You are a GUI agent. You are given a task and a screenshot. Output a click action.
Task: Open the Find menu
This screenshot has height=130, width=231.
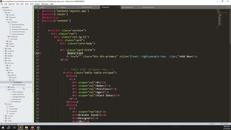(18, 4)
